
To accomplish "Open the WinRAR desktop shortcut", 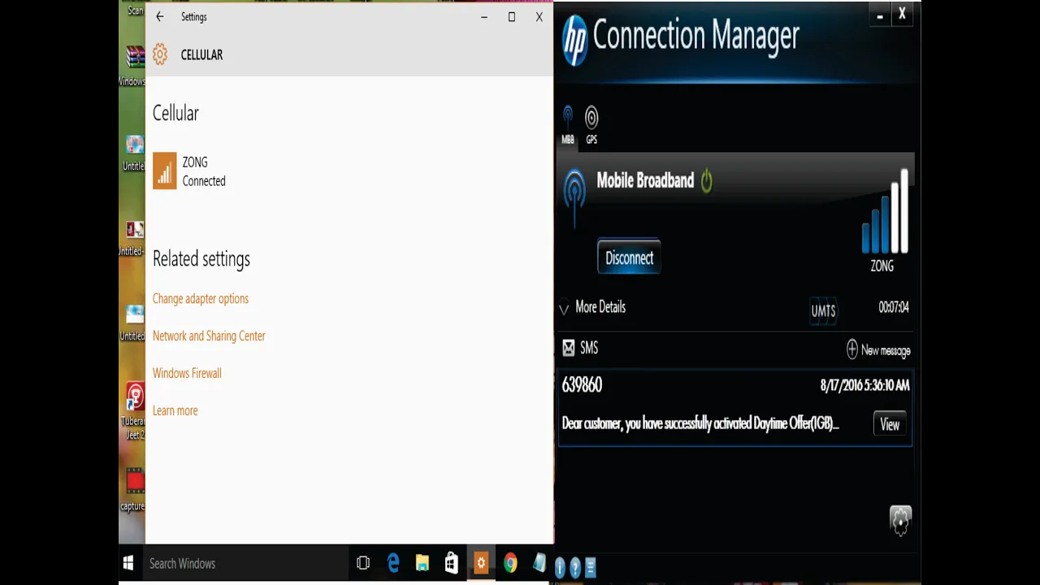I will (x=134, y=65).
